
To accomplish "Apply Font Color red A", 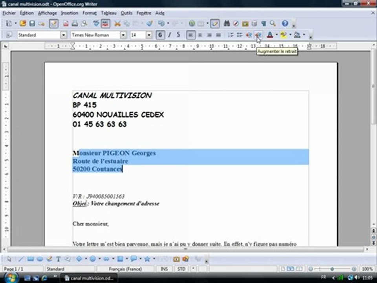I will pos(270,35).
